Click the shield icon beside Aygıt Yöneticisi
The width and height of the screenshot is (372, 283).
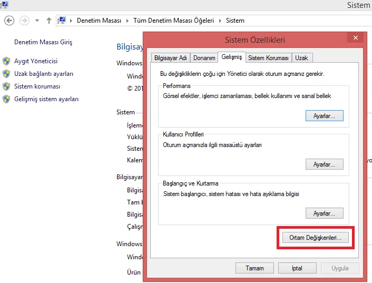point(6,61)
